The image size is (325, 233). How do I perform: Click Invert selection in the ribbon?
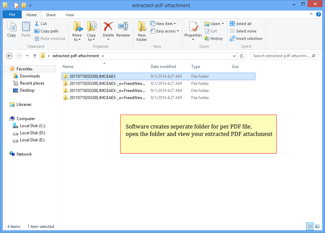246,39
